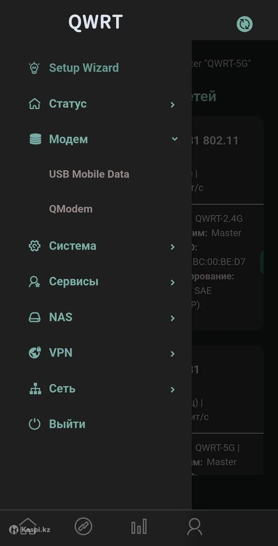Open the statistics bars tab at bottom

139,527
